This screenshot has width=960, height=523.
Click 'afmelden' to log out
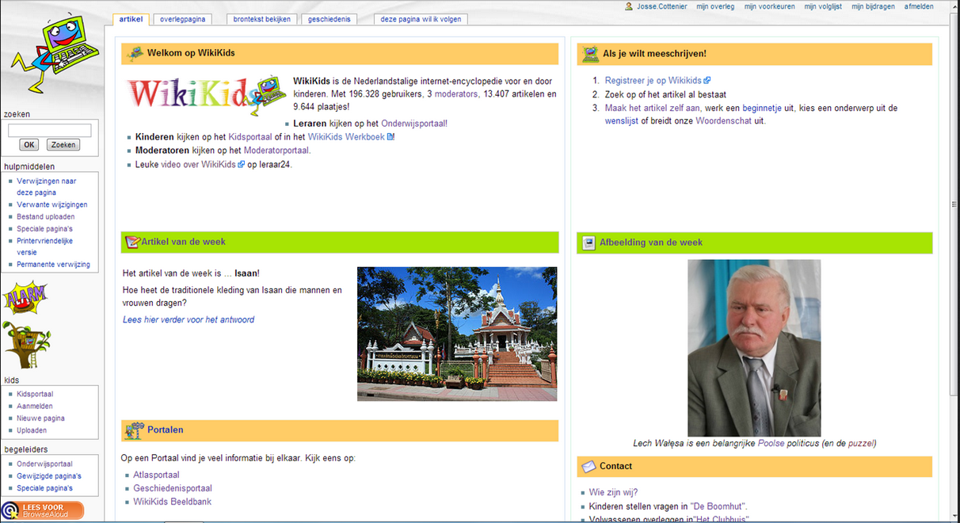(919, 6)
